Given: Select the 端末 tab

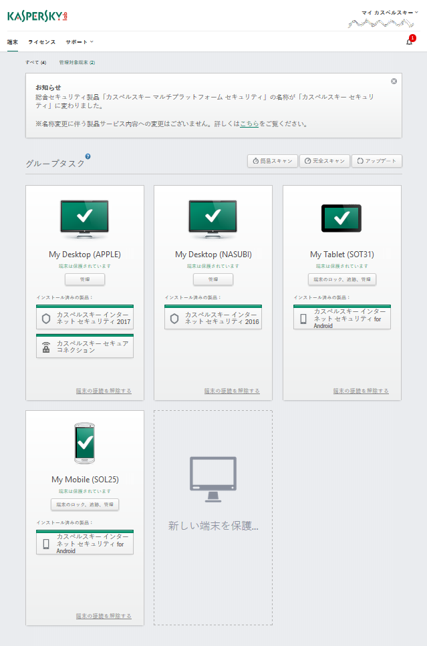Looking at the screenshot, I should tap(12, 41).
